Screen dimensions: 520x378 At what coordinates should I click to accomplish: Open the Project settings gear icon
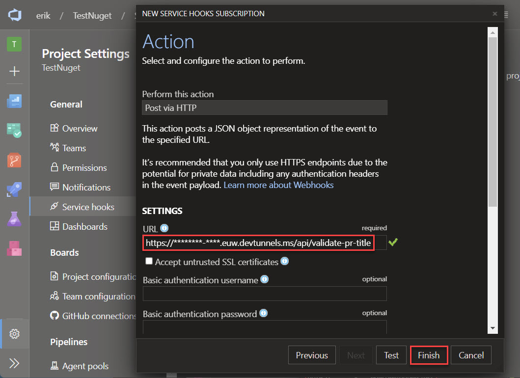pos(14,333)
